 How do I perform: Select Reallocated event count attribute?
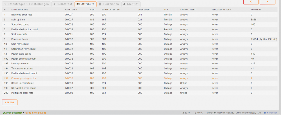click(24, 73)
